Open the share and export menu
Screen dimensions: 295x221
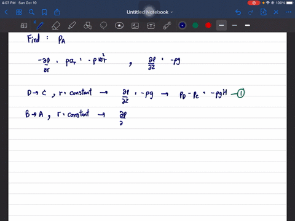click(x=57, y=12)
